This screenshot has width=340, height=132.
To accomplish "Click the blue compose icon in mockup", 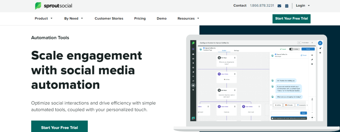I will click(x=320, y=43).
